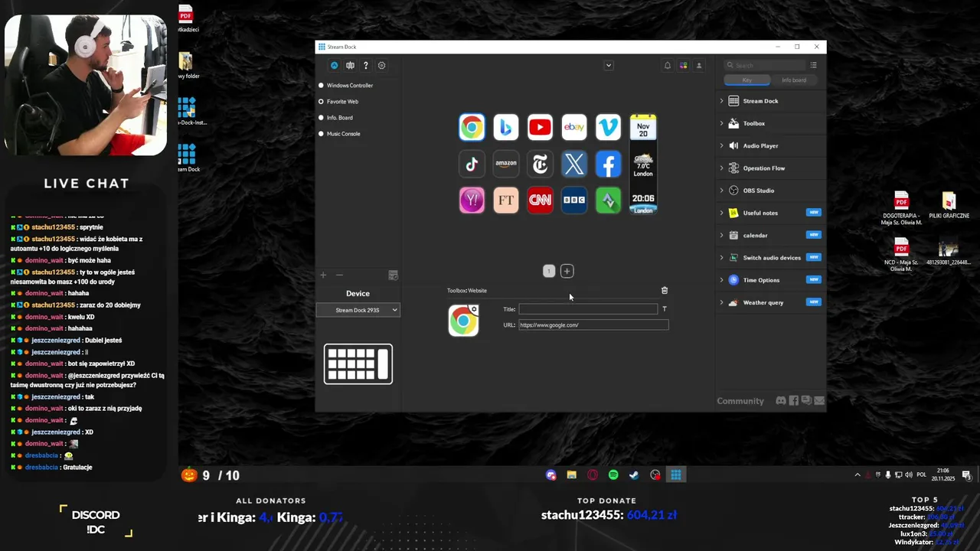Select the green arrow app key
The width and height of the screenshot is (980, 551).
point(608,200)
